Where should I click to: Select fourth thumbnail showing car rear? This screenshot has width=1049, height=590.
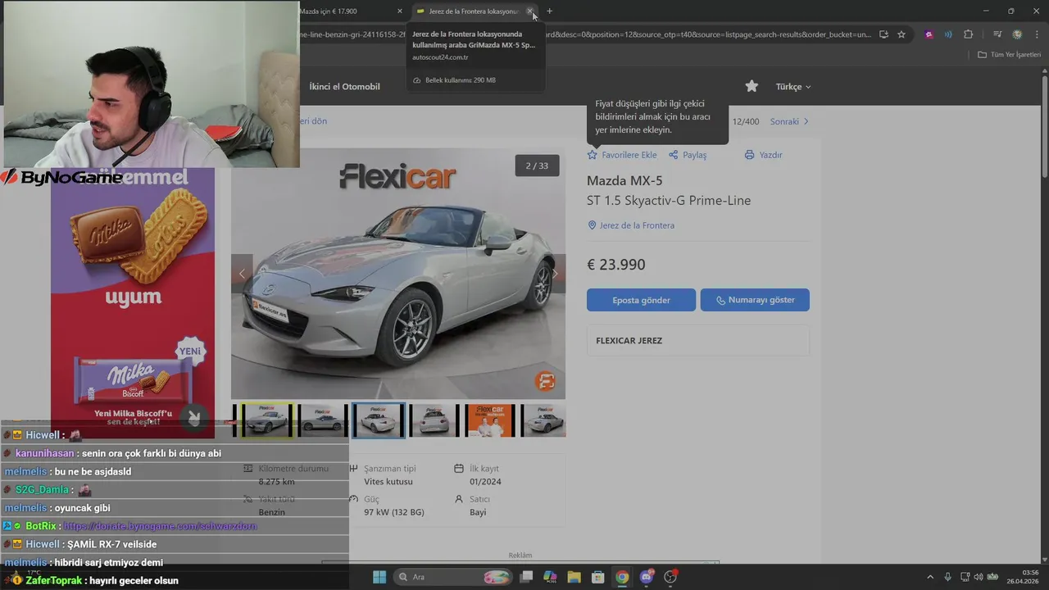pos(434,420)
